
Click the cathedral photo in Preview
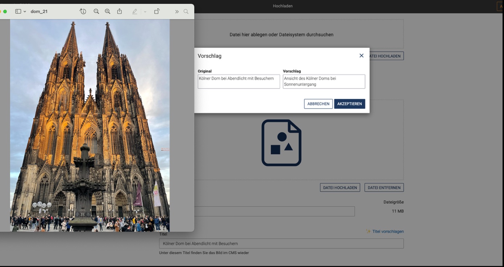point(90,126)
